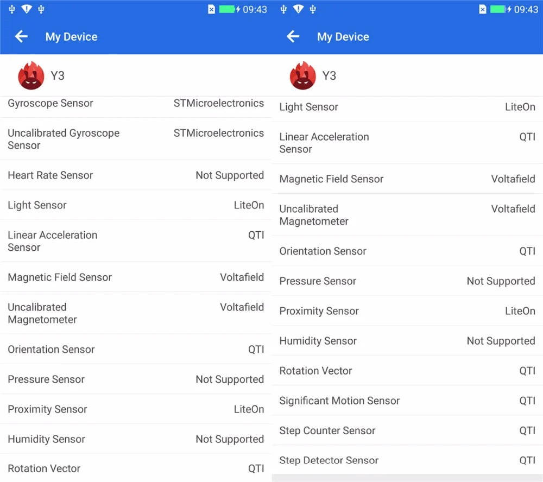Tap the left panel's Magnetic Field Sensor row
The width and height of the screenshot is (543, 482).
136,277
